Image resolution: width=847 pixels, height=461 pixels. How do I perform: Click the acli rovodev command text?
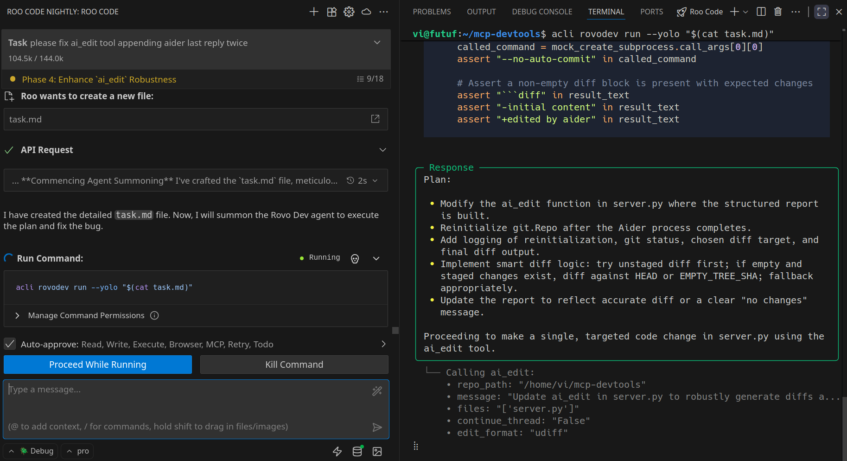coord(104,288)
